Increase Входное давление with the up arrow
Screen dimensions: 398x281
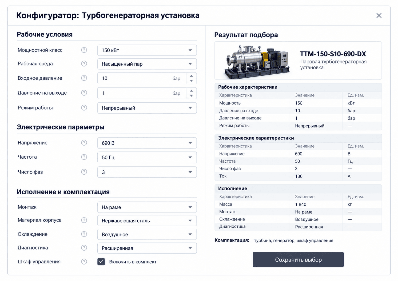[x=191, y=76]
